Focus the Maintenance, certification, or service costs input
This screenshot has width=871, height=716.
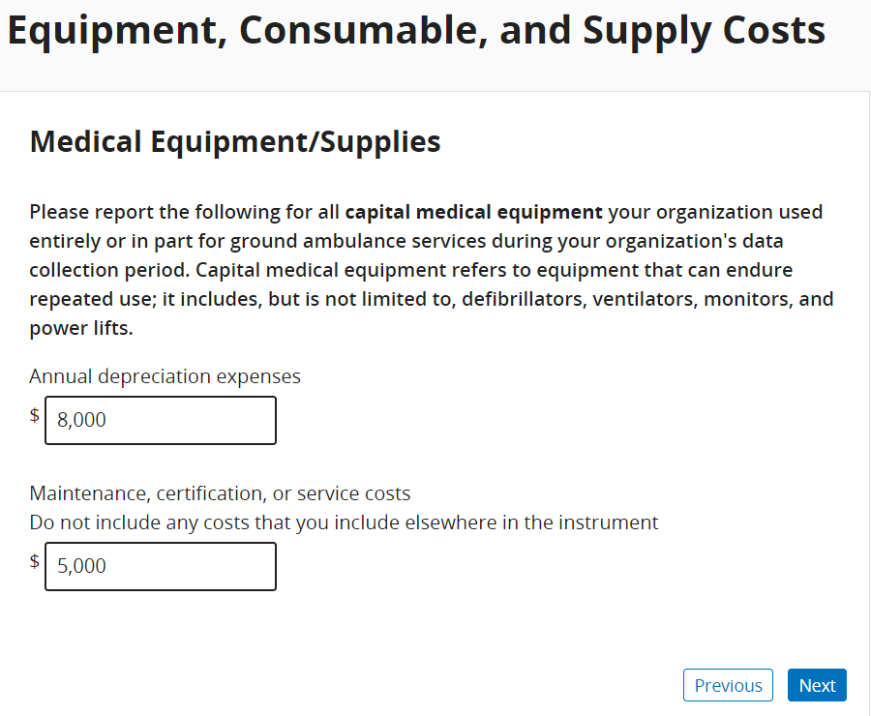(161, 566)
